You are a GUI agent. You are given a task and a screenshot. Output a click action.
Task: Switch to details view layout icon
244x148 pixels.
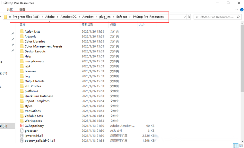[236, 146]
